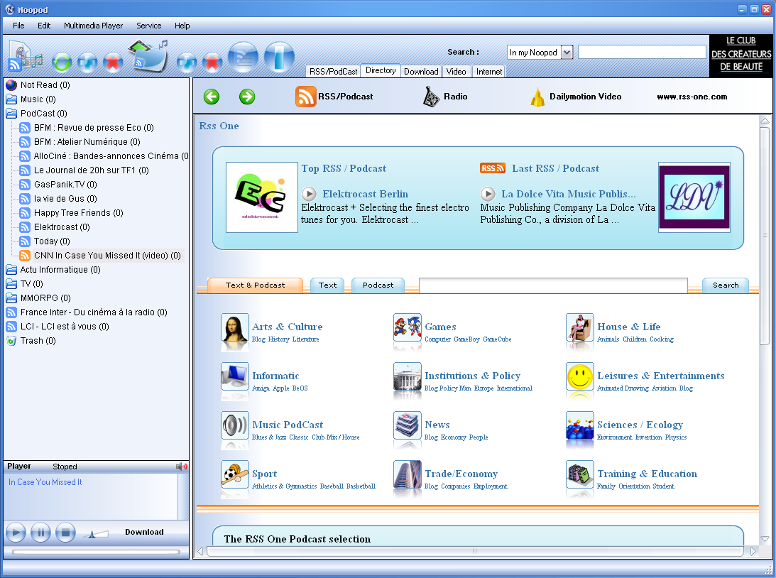Open the www.rss-one.com link
This screenshot has width=776, height=578.
click(x=692, y=97)
